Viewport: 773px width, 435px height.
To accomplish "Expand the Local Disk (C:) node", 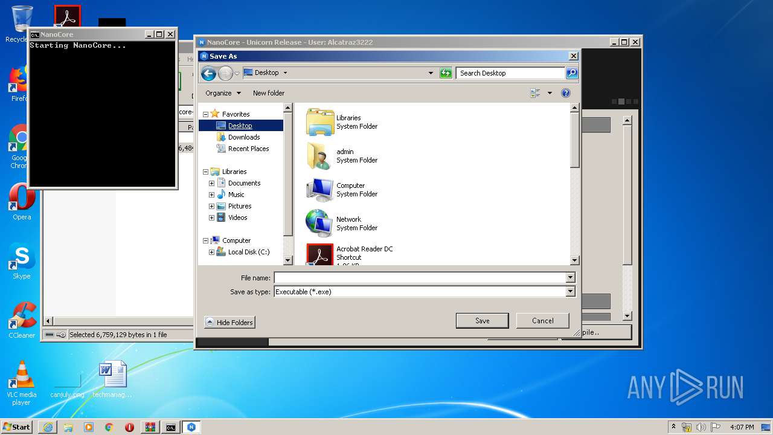I will pyautogui.click(x=211, y=252).
